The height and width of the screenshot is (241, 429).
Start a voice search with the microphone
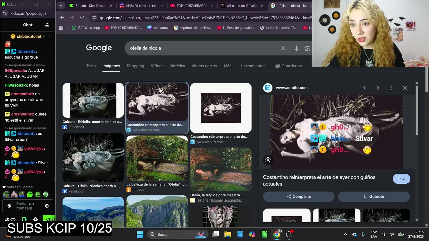click(296, 48)
